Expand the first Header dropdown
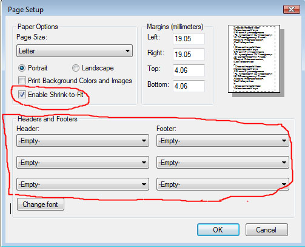Image resolution: width=305 pixels, height=247 pixels. [x=82, y=141]
